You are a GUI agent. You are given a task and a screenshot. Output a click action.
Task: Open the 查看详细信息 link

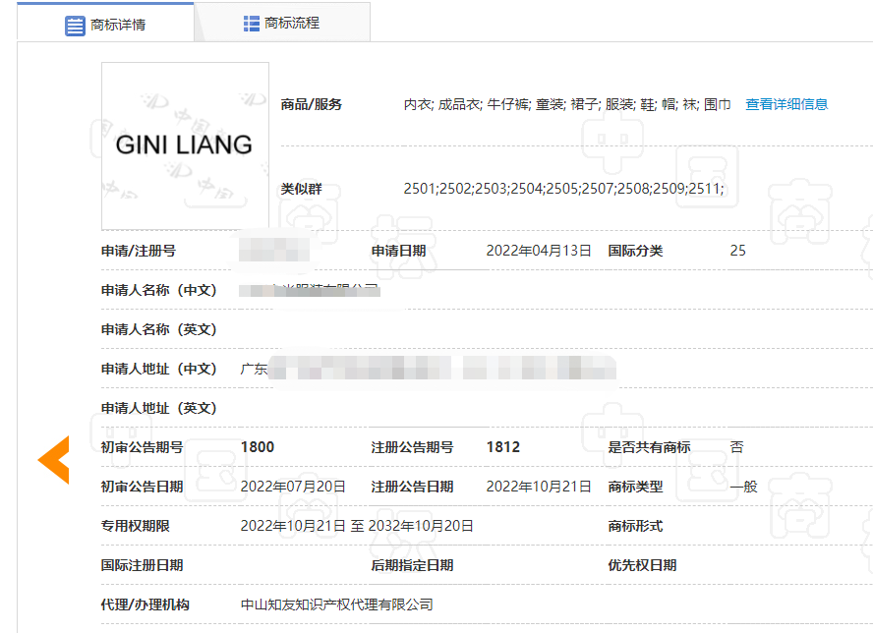[x=786, y=104]
